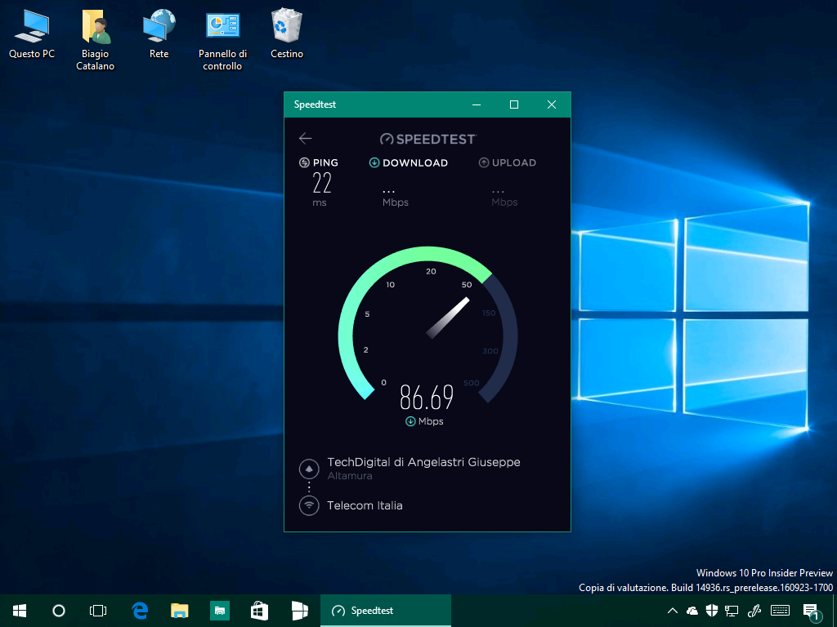The height and width of the screenshot is (627, 837).
Task: Select the DOWNLOAD arrow icon
Action: 374,162
